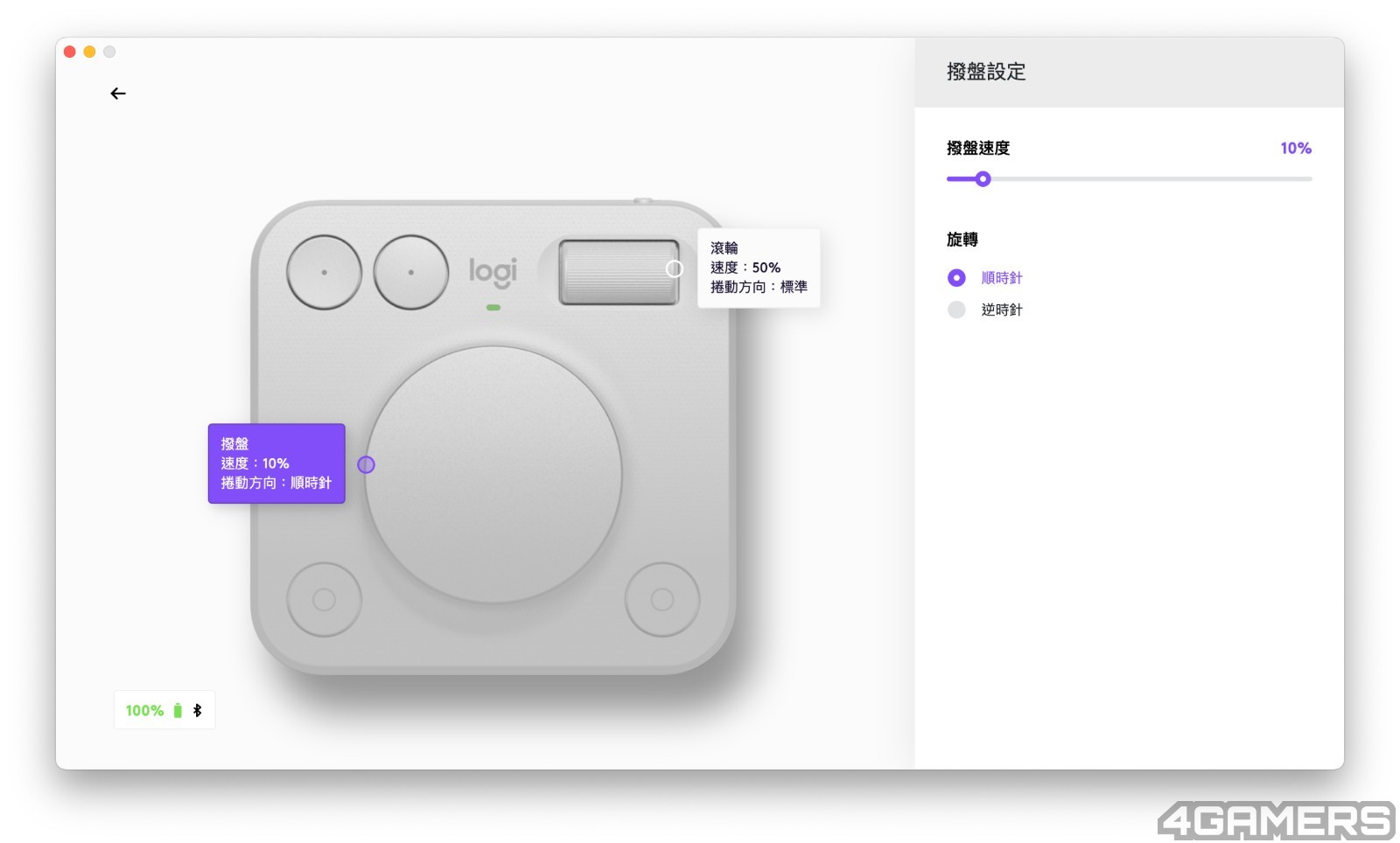
Task: Click the 撥盤速度 slider handle
Action: click(x=983, y=179)
